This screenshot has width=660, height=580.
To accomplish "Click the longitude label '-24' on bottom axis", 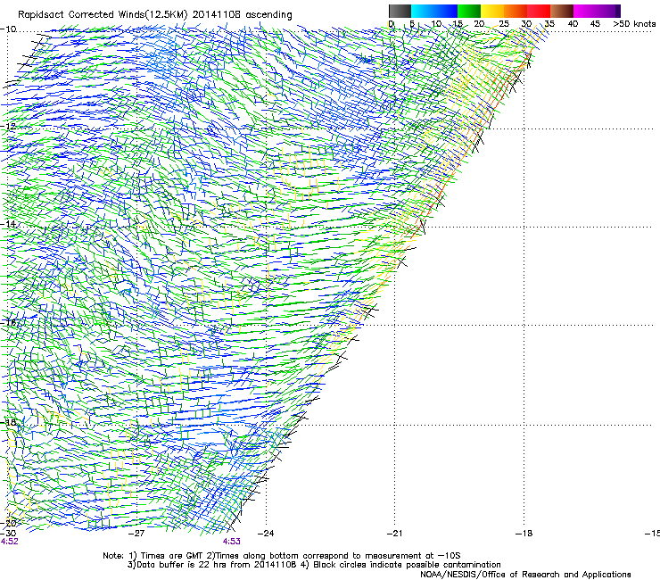I will coord(266,534).
